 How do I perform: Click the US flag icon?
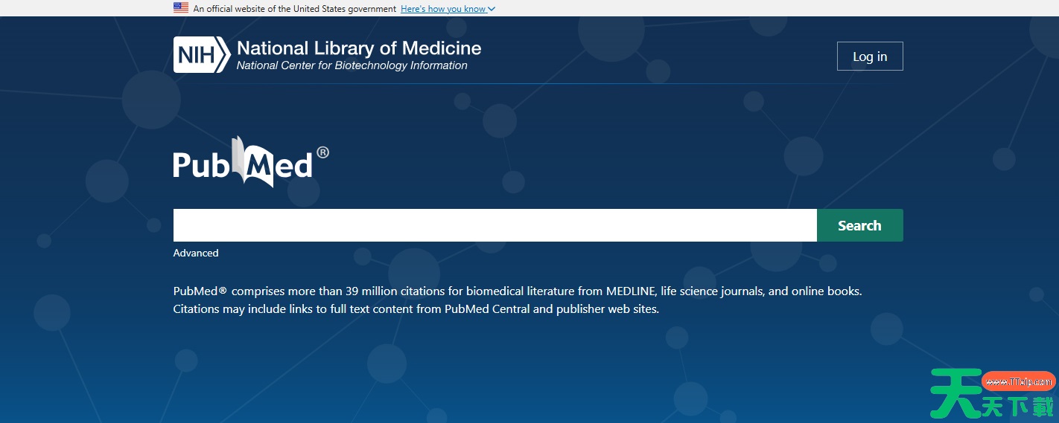pos(181,8)
